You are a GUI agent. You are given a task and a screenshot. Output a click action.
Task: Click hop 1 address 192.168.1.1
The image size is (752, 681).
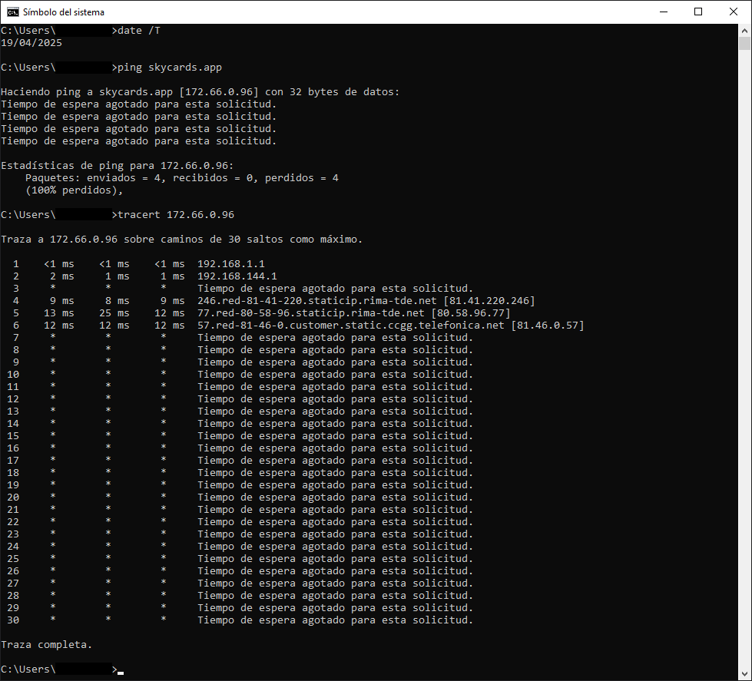[x=230, y=264]
